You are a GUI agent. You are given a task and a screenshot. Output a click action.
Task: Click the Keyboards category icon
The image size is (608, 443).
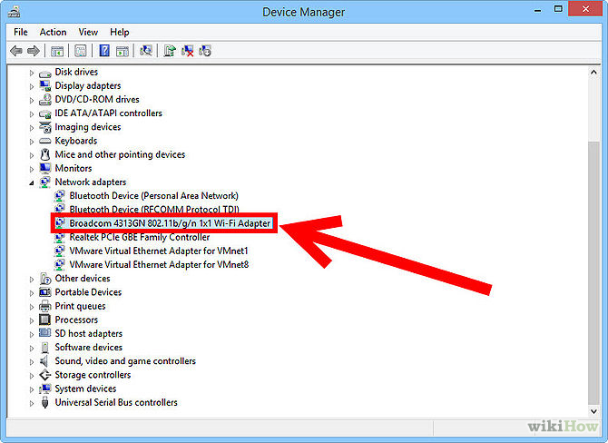point(45,141)
